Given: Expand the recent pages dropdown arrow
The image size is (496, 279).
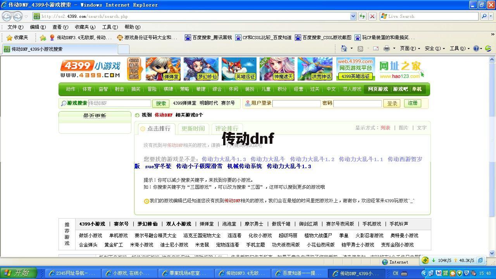Looking at the screenshot, I should 26,16.
